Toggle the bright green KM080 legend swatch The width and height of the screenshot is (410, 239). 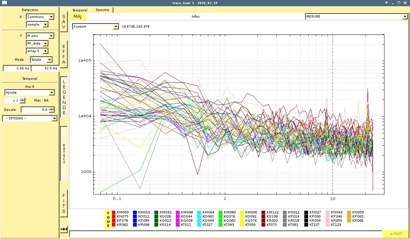[221, 212]
